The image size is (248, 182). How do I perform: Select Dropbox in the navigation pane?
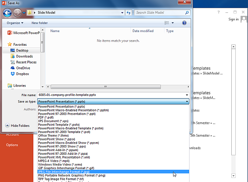click(20, 74)
